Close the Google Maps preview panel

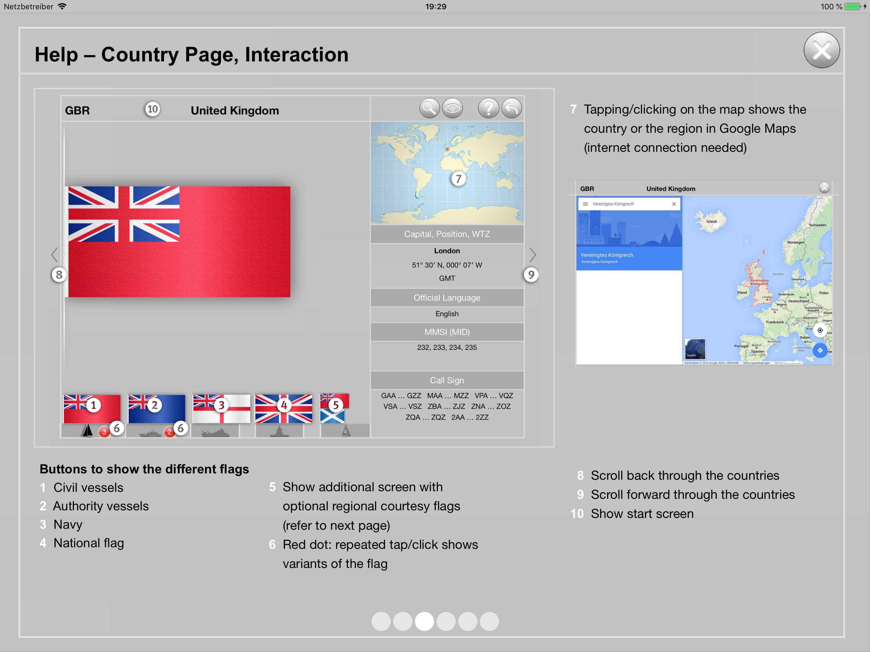824,188
